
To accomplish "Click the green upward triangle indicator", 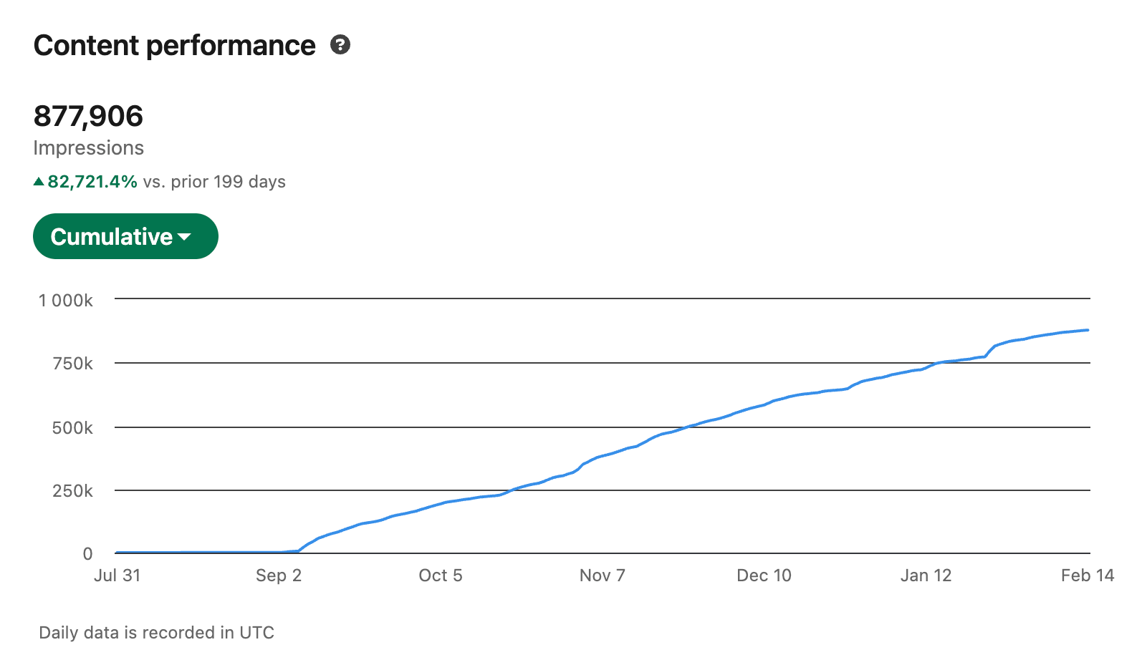I will [x=39, y=182].
